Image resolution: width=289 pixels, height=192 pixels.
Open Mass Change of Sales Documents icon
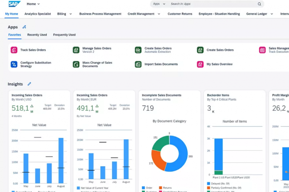[x=76, y=64]
